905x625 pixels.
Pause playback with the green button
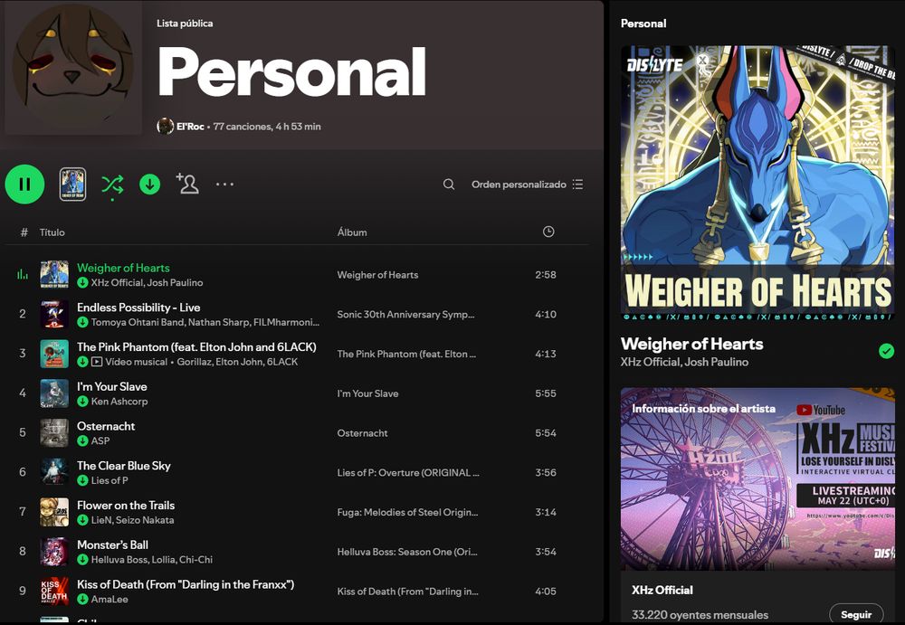pyautogui.click(x=24, y=185)
